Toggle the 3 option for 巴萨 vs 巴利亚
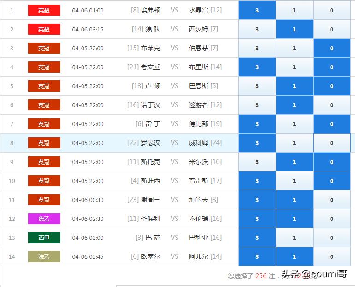 pyautogui.click(x=257, y=238)
